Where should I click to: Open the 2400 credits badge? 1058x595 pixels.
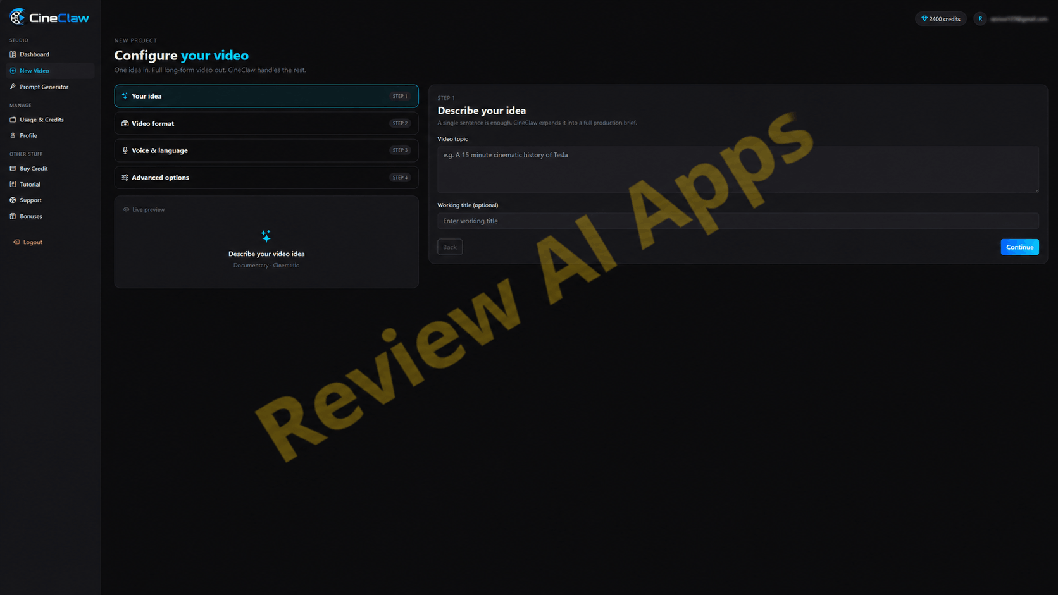(941, 19)
